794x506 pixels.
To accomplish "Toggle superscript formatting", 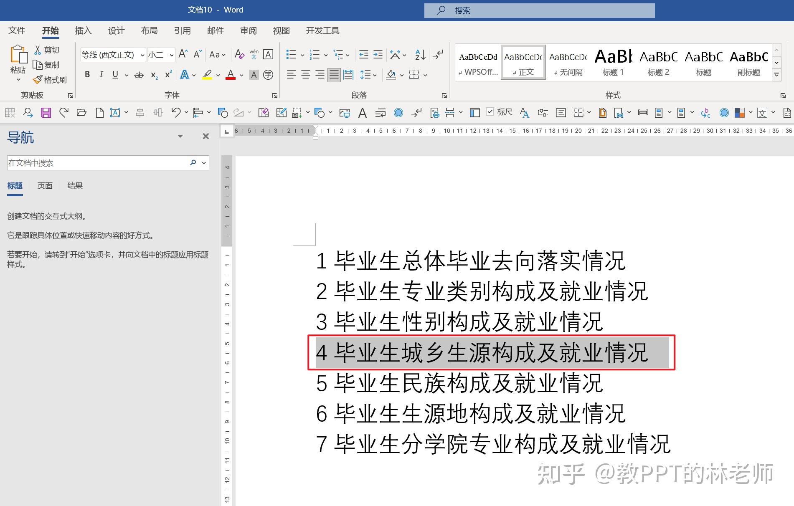I will [x=168, y=75].
